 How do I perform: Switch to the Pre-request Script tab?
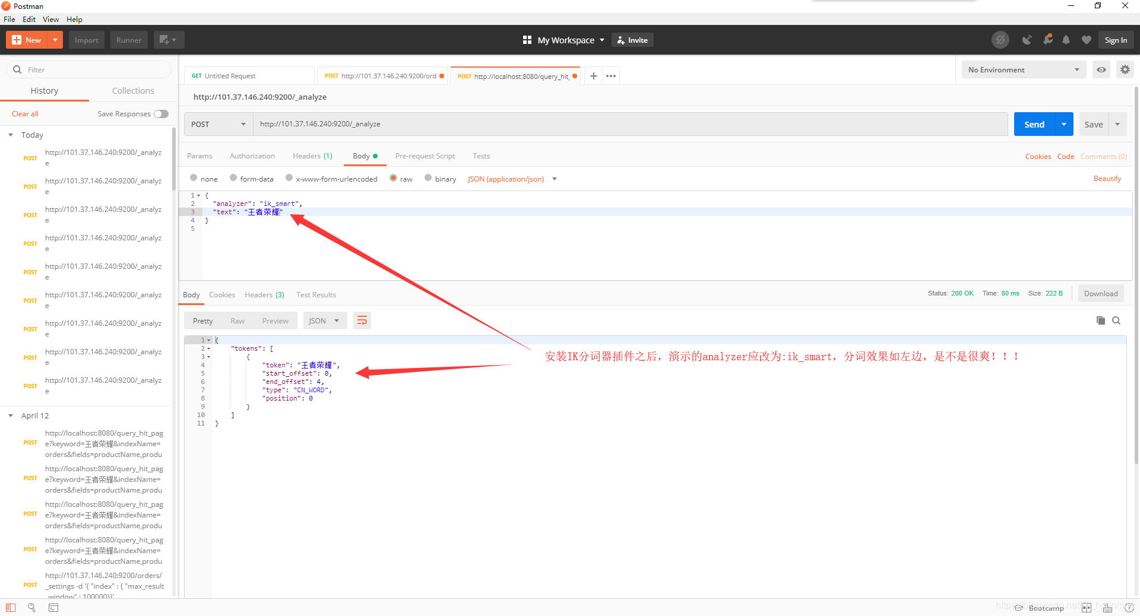coord(425,156)
